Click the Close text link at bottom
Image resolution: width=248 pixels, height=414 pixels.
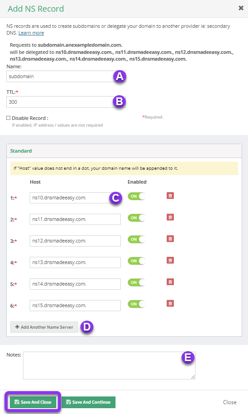coord(230,402)
